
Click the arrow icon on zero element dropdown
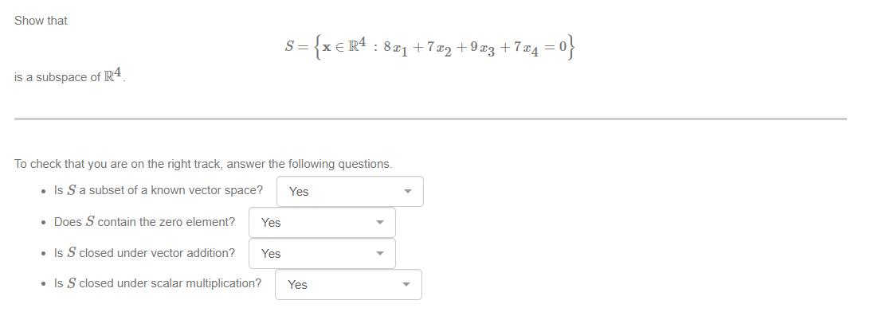coord(380,223)
